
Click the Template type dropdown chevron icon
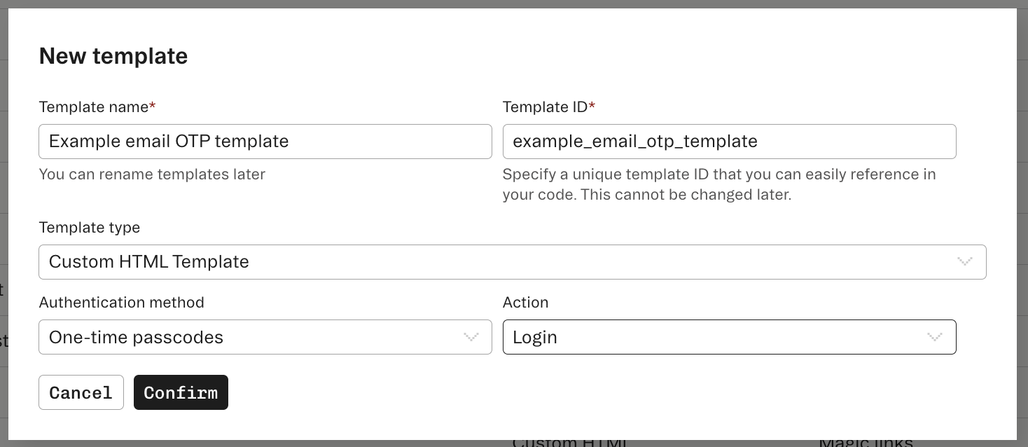coord(965,261)
